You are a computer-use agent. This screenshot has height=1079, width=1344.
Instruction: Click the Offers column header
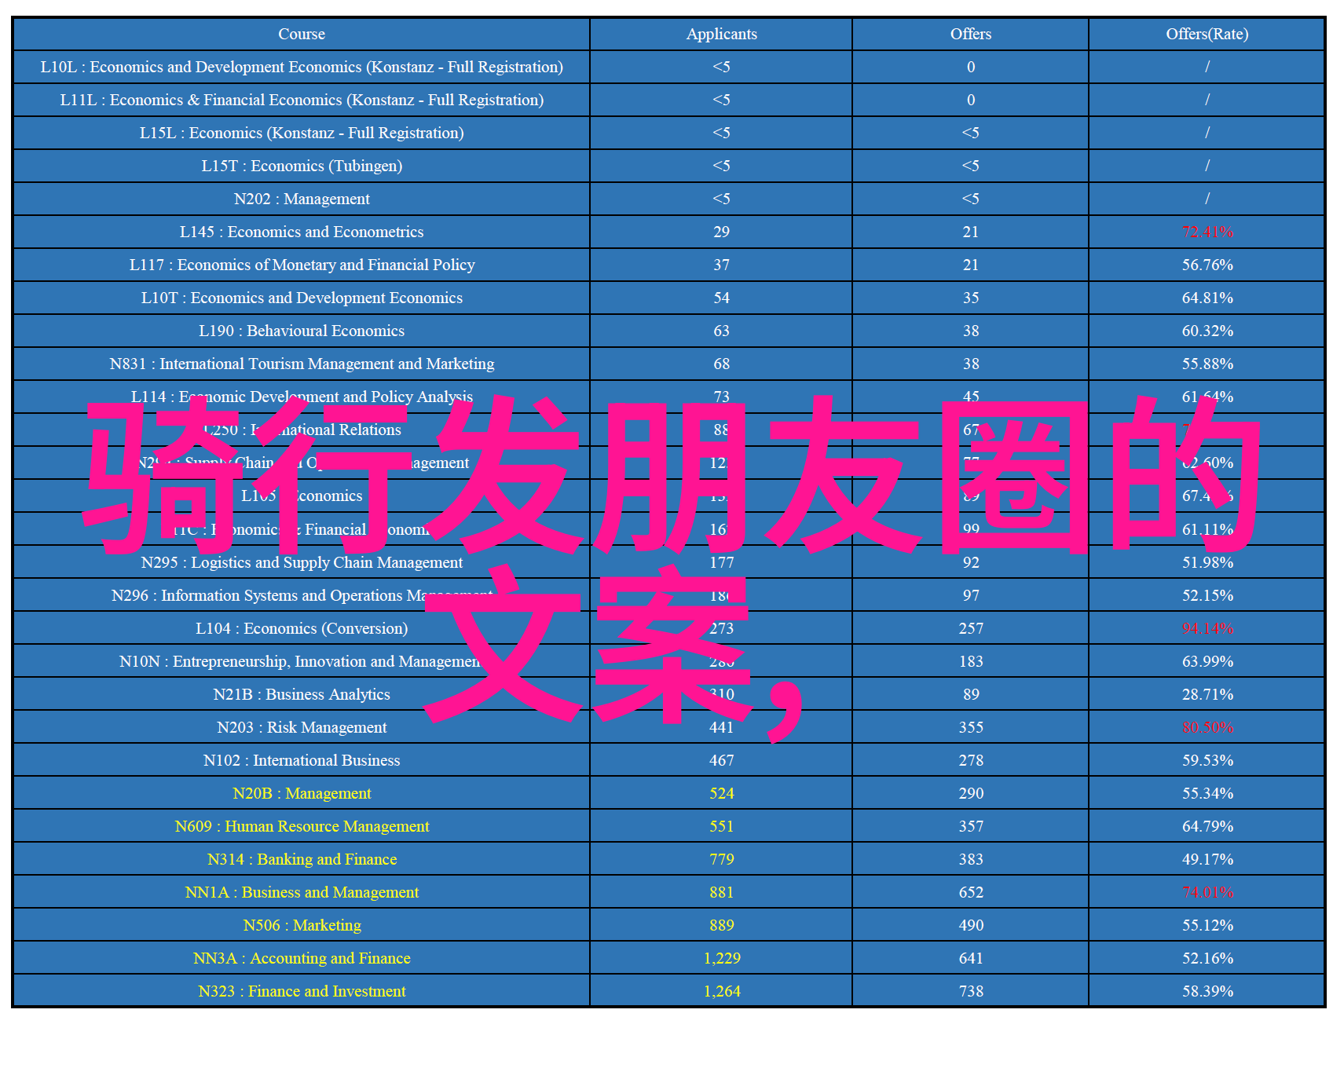[971, 34]
